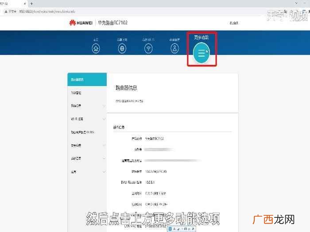Open the My Wi-Fi wireless icon
The width and height of the screenshot is (310, 232).
click(148, 49)
